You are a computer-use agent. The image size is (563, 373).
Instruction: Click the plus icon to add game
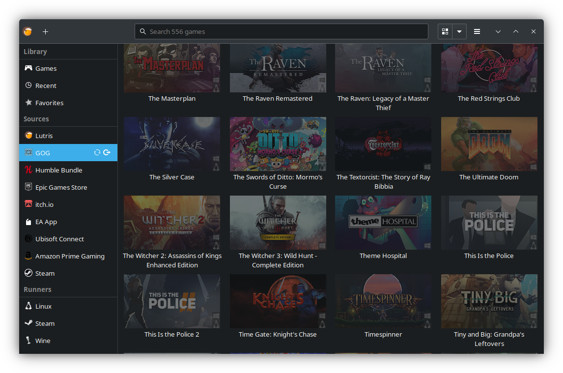(45, 31)
